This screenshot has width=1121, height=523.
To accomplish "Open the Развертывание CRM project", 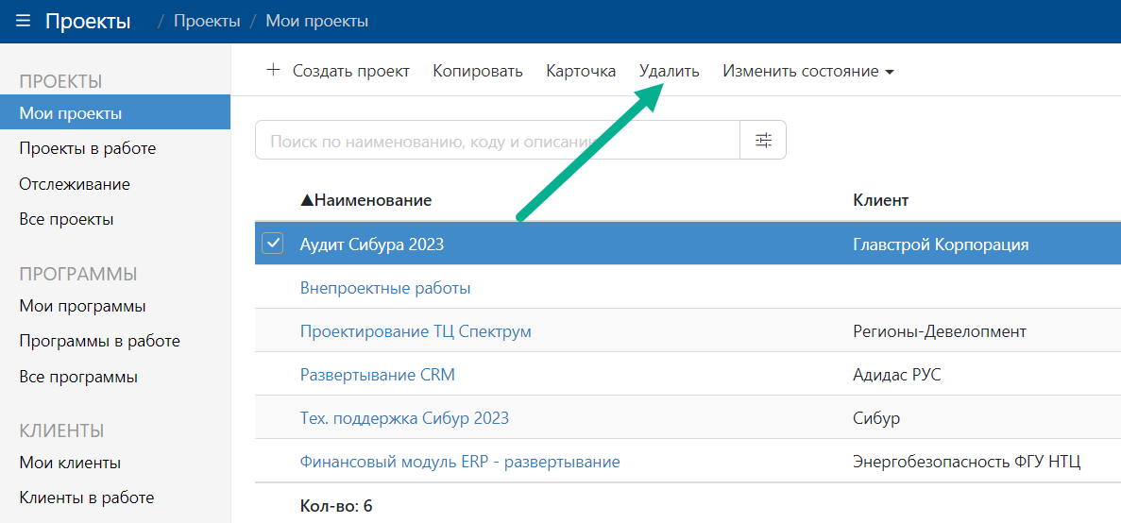I will pos(377,375).
